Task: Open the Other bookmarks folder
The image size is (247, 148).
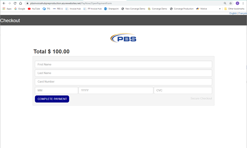Action: tap(234, 9)
